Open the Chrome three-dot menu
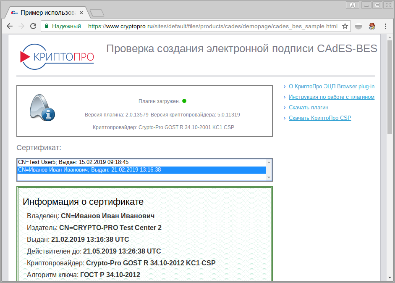395x283 pixels. coord(385,26)
